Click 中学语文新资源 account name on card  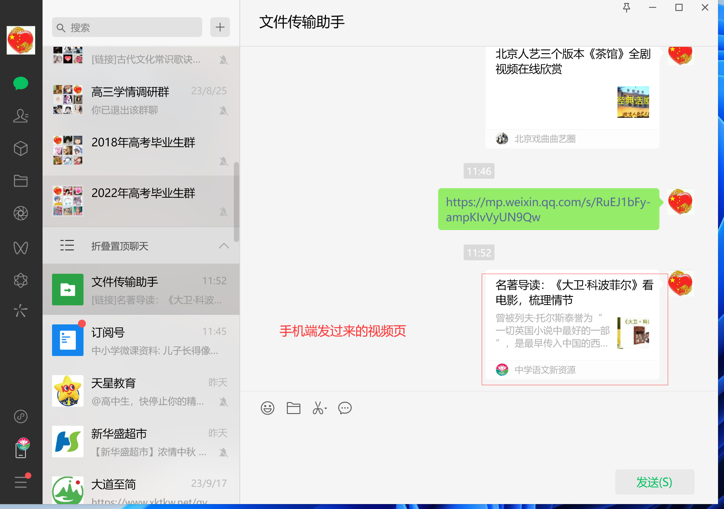coord(545,370)
